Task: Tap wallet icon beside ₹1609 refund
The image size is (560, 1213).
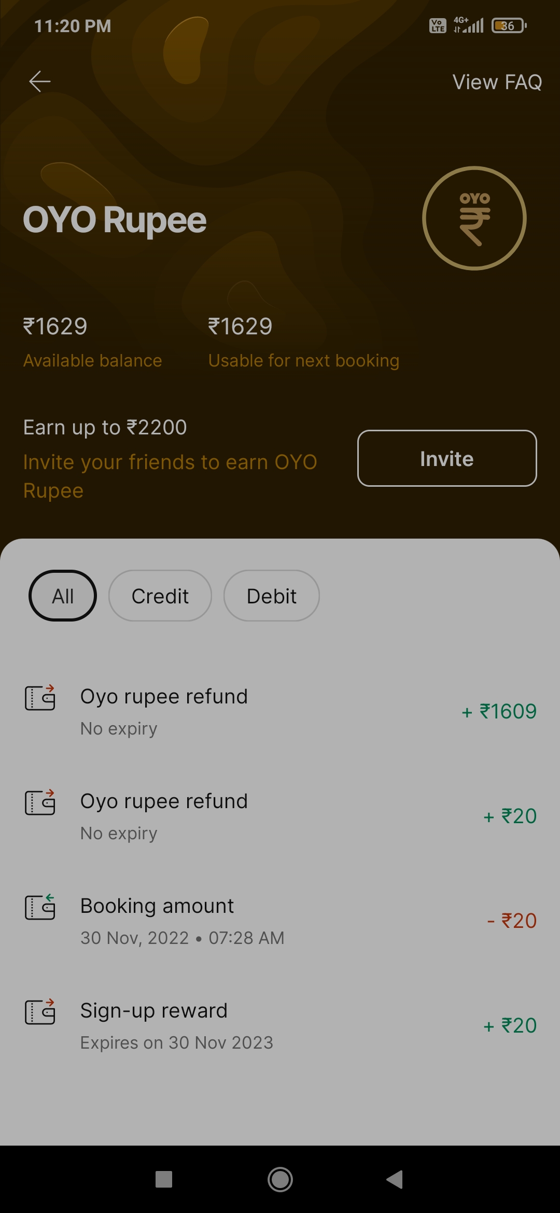Action: pyautogui.click(x=40, y=698)
